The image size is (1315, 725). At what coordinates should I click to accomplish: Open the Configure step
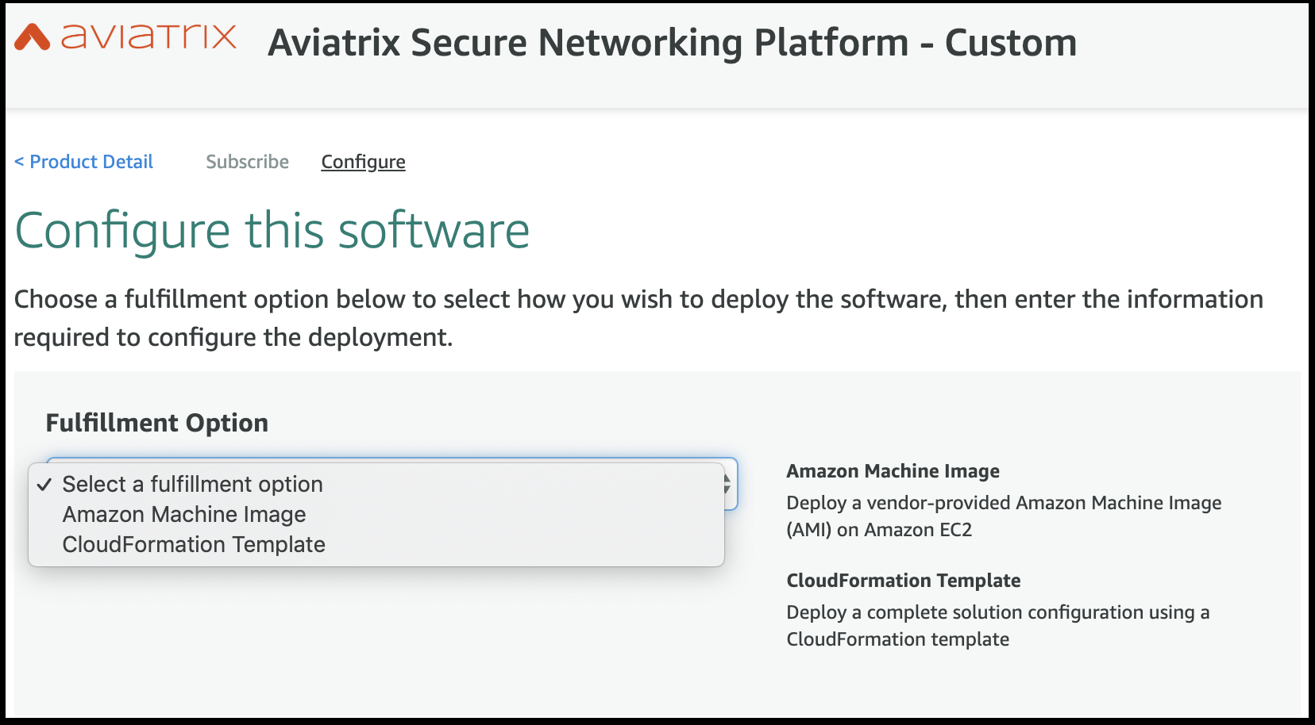point(363,162)
